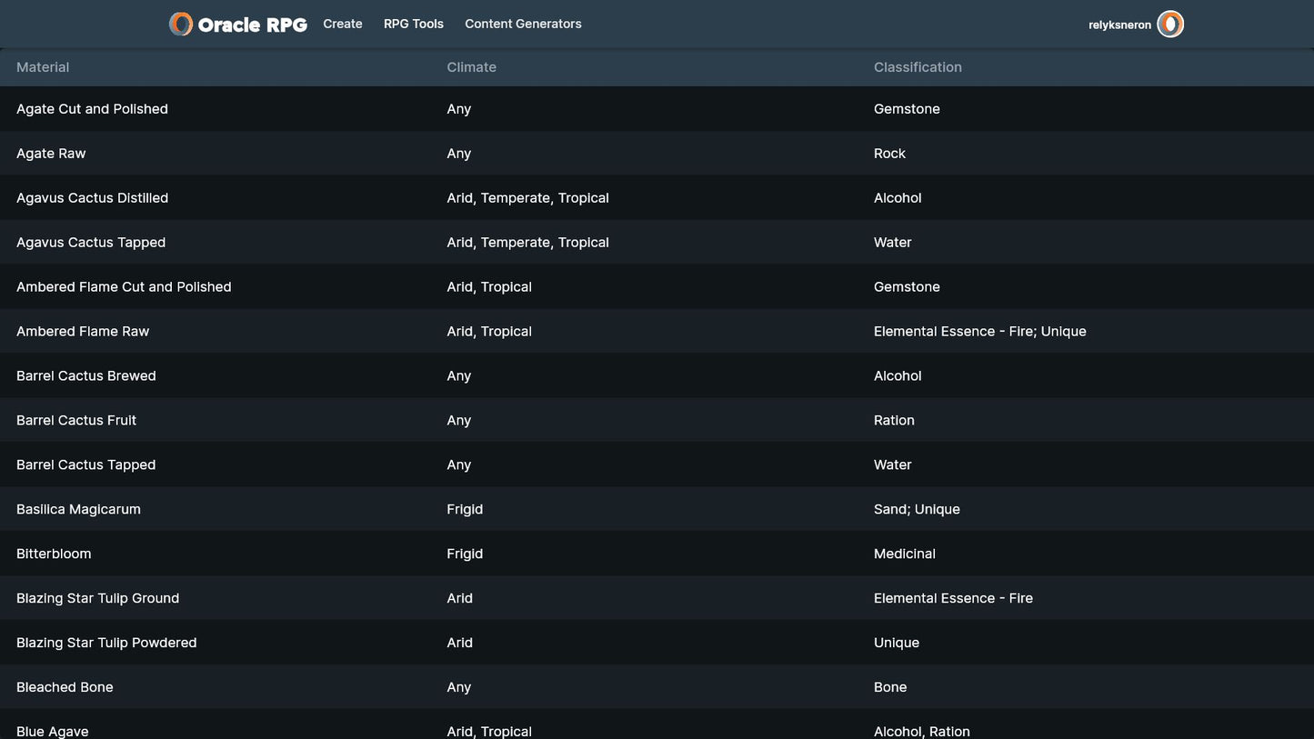
Task: Click the user avatar icon
Action: coord(1170,25)
